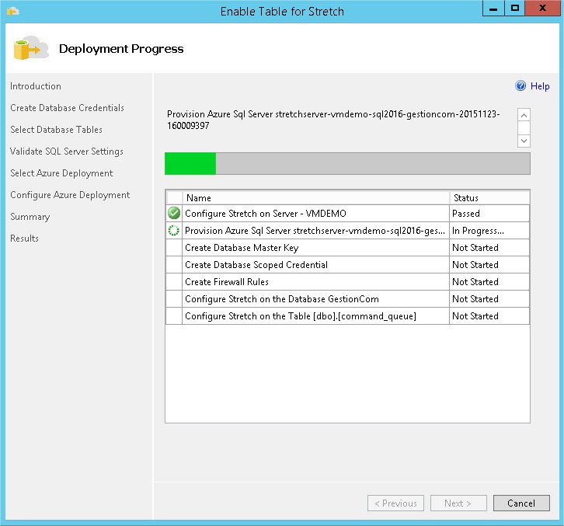This screenshot has width=564, height=526.
Task: Select the Create Database Master Key row
Action: [x=347, y=248]
